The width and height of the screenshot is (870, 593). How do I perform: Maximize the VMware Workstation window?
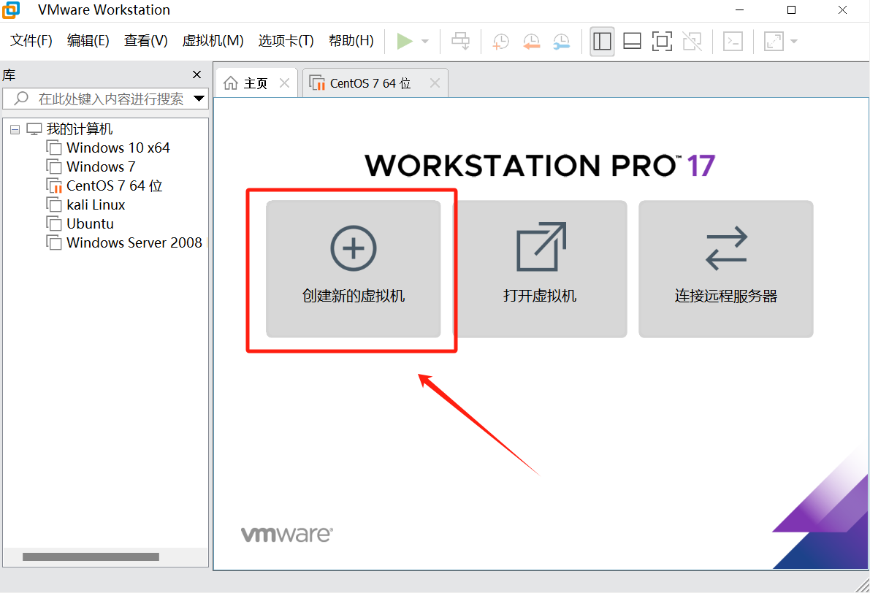click(x=791, y=10)
